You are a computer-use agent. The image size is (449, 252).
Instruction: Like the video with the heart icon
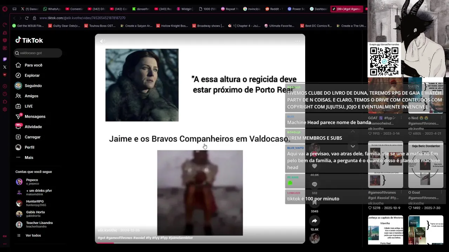(x=315, y=166)
